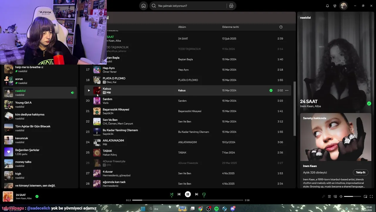The image size is (376, 212).
Task: Open Irem Kaan artist name link
Action: [310, 166]
